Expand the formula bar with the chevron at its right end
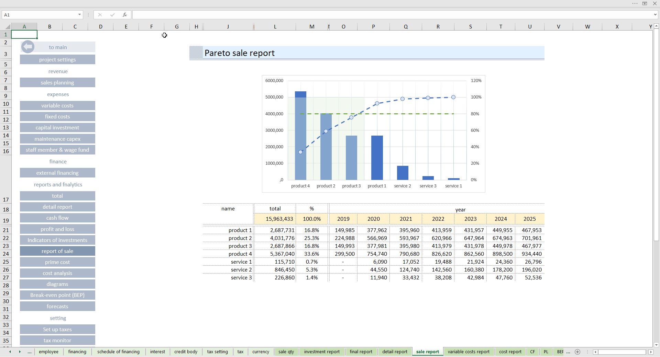This screenshot has height=357, width=660. [655, 15]
